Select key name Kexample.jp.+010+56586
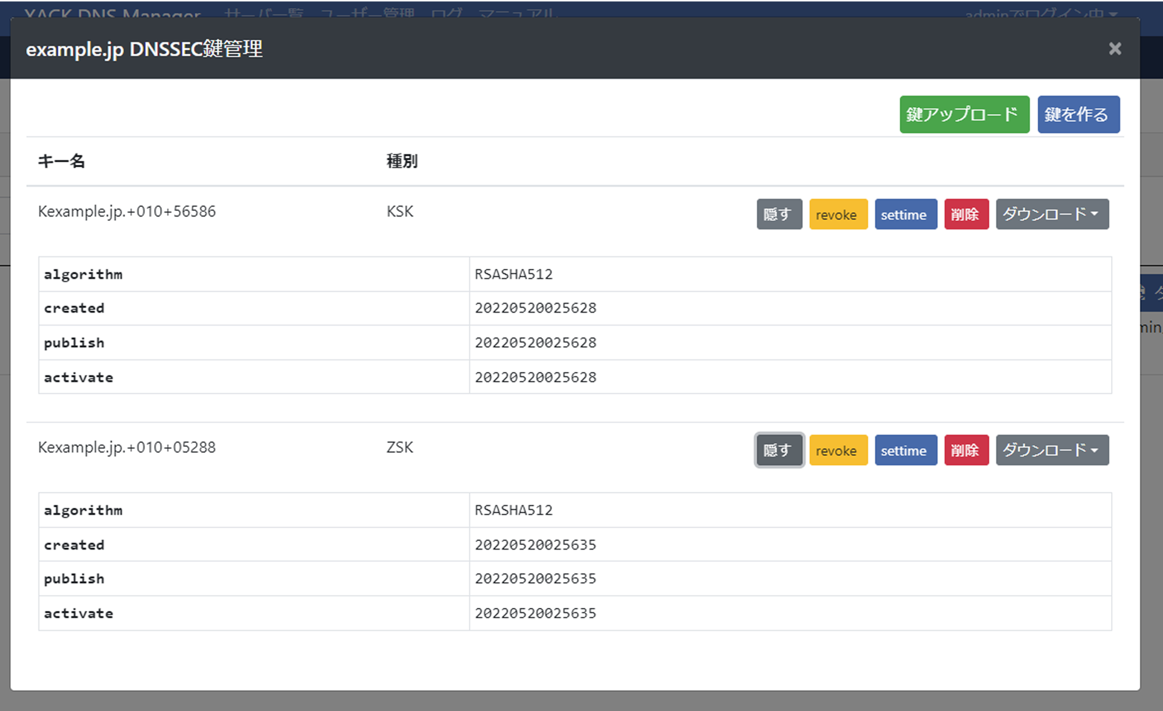This screenshot has height=711, width=1163. [x=127, y=211]
